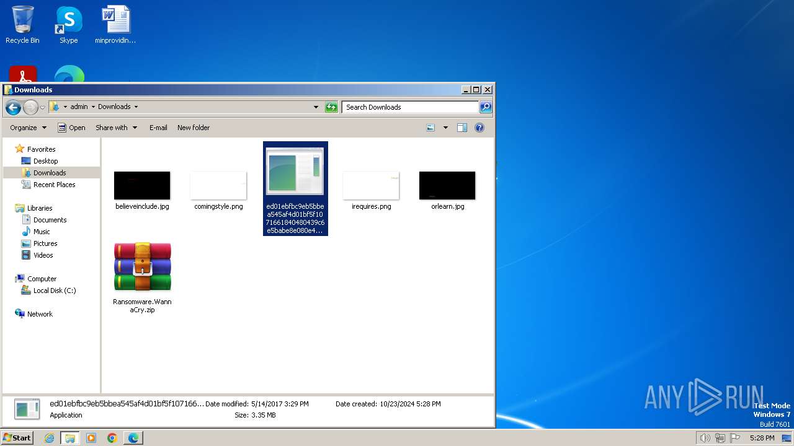This screenshot has width=794, height=446.
Task: Select the ed01ebfbc9eb5bbe application file
Action: tap(295, 189)
